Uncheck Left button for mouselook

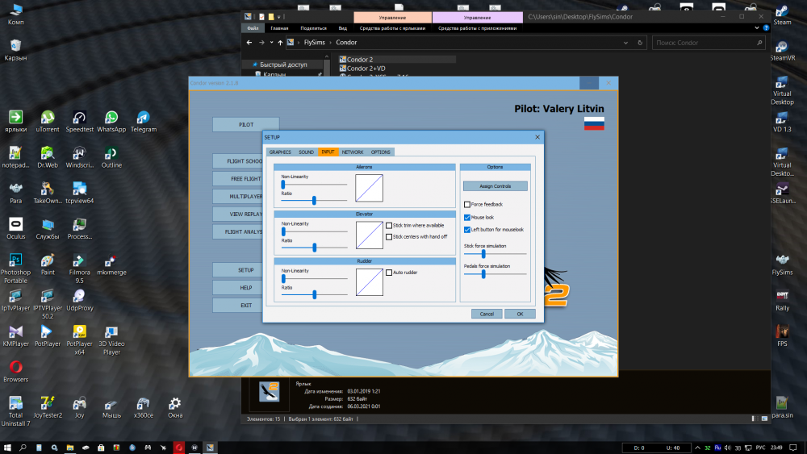click(466, 229)
